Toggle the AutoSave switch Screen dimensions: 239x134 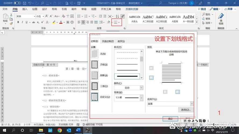[17, 3]
